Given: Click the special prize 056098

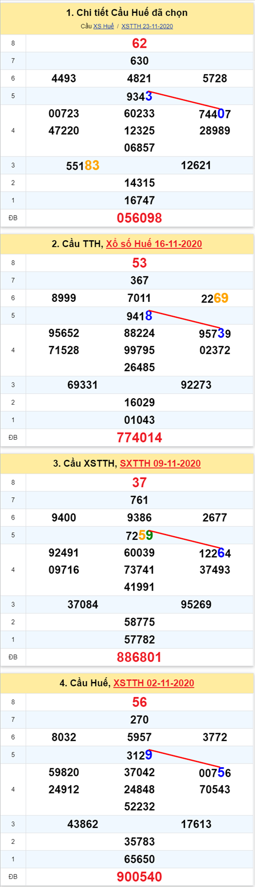Looking at the screenshot, I should point(139,218).
